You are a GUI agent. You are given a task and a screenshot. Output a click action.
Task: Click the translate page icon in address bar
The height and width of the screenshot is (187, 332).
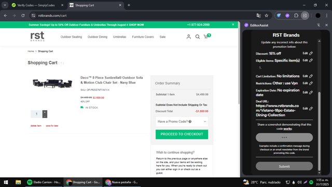(258, 16)
